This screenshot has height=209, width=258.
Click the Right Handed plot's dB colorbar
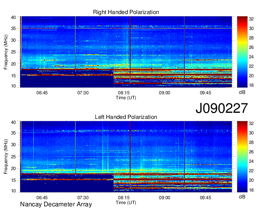point(242,52)
